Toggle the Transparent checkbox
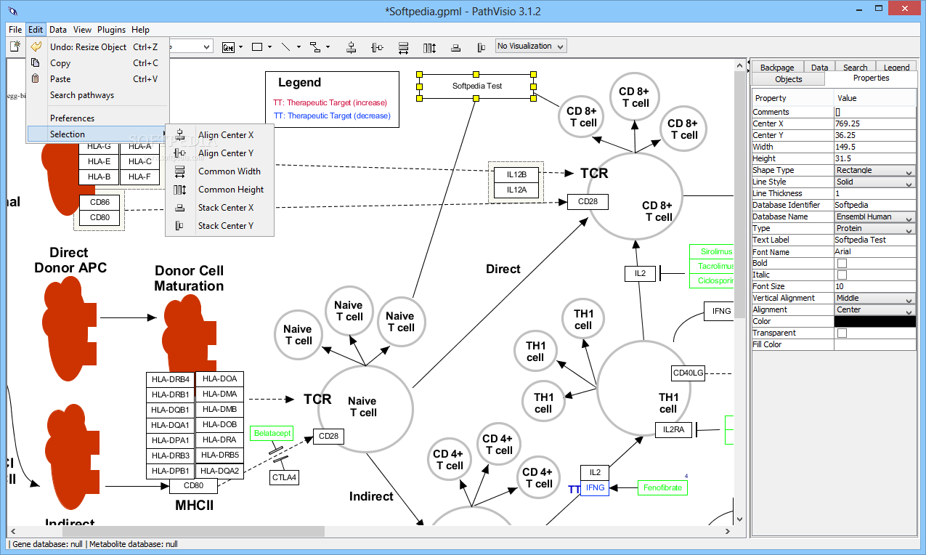The image size is (926, 555). 842,333
